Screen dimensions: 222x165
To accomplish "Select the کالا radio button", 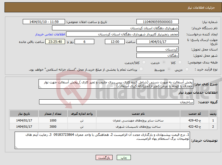I will click(x=180, y=62).
